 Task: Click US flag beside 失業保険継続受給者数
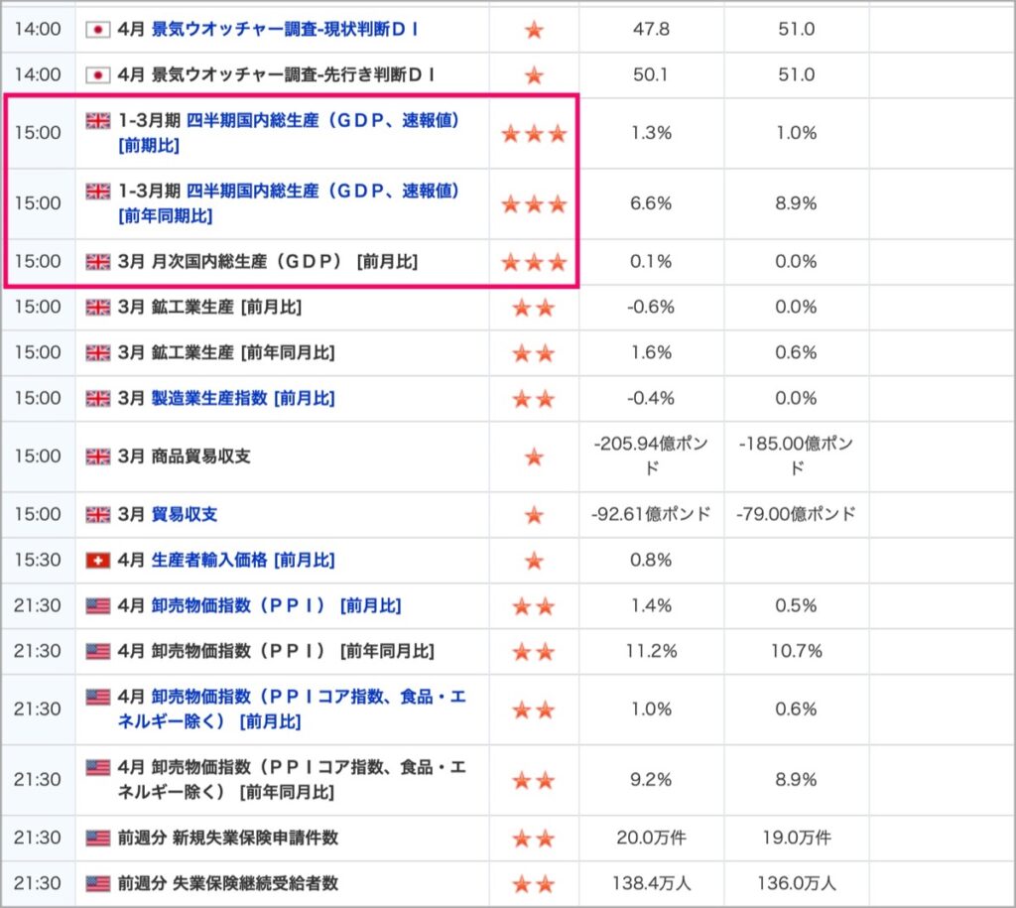pyautogui.click(x=98, y=883)
